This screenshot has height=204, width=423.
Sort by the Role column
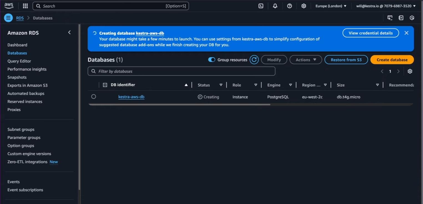point(255,85)
